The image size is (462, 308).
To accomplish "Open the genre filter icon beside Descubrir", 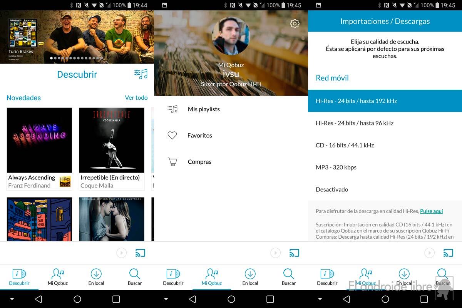I will (x=141, y=74).
